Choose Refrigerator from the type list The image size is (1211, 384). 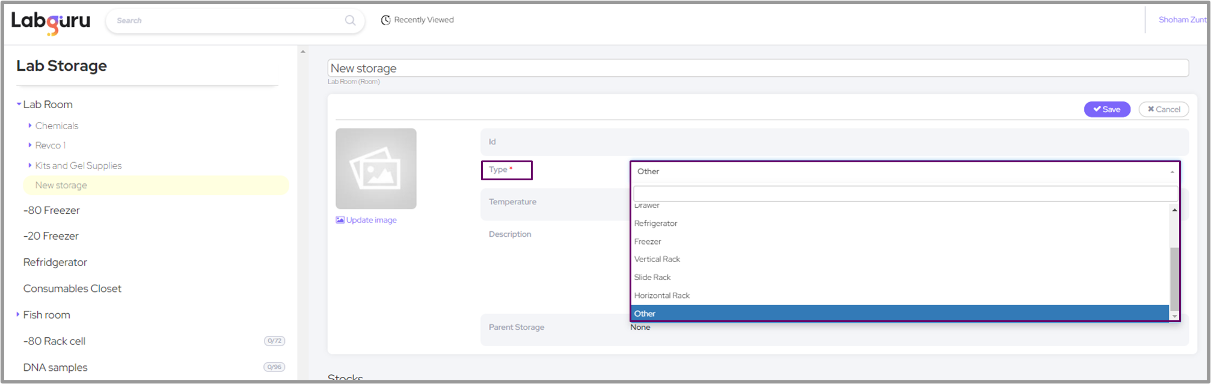pos(655,224)
